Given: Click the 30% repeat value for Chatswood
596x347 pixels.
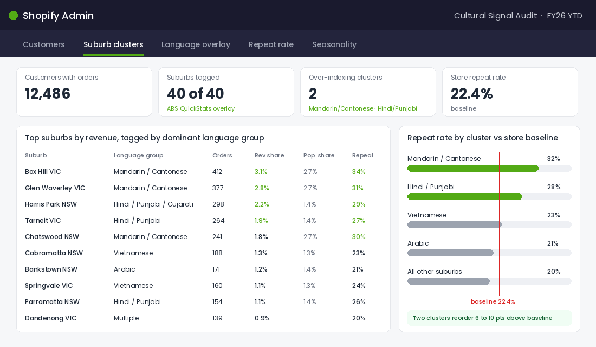Looking at the screenshot, I should pos(359,236).
